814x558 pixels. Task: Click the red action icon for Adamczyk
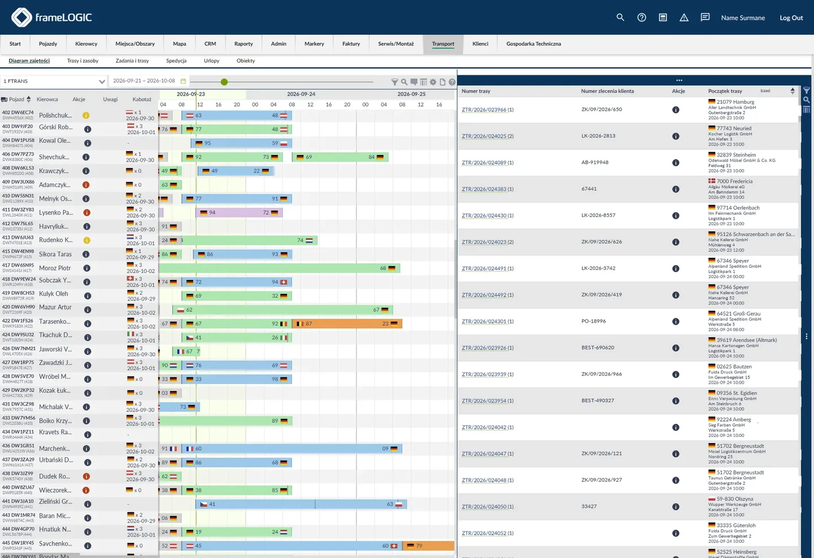tap(86, 185)
